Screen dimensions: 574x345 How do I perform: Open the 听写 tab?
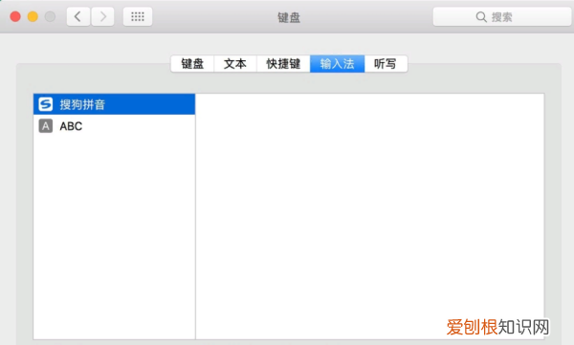pos(386,64)
